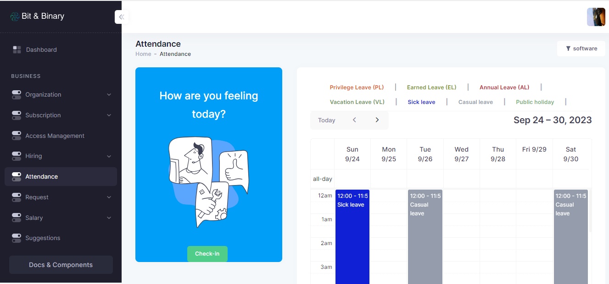Open the user profile avatar
609x284 pixels.
tap(596, 17)
